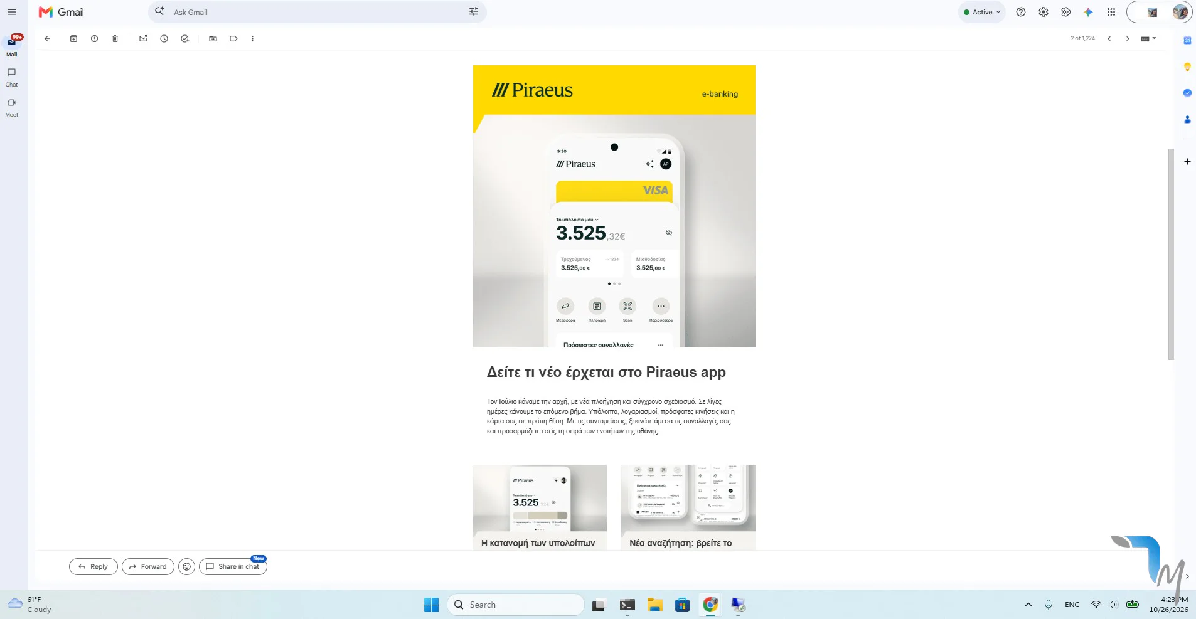The height and width of the screenshot is (619, 1196).
Task: Open the Labels icon
Action: coord(233,38)
